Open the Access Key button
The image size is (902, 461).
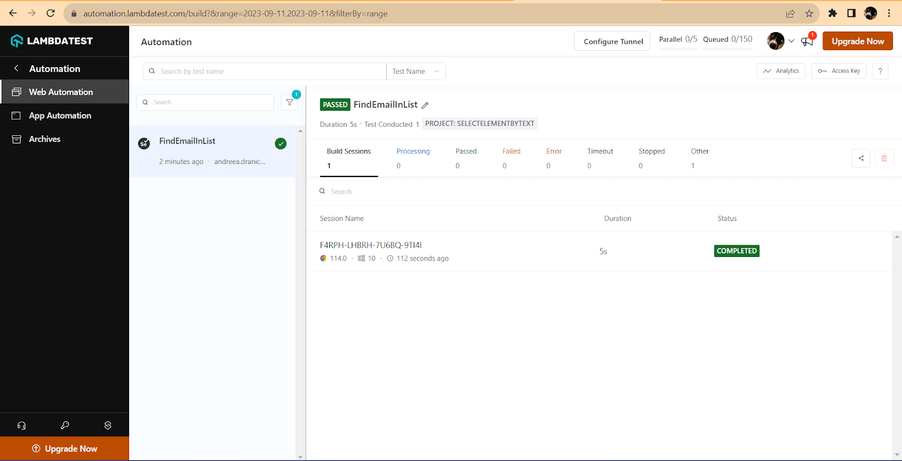(839, 71)
